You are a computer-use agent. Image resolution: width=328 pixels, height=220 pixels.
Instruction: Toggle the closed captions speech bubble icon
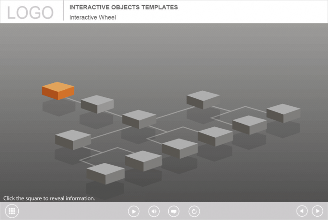tap(174, 212)
